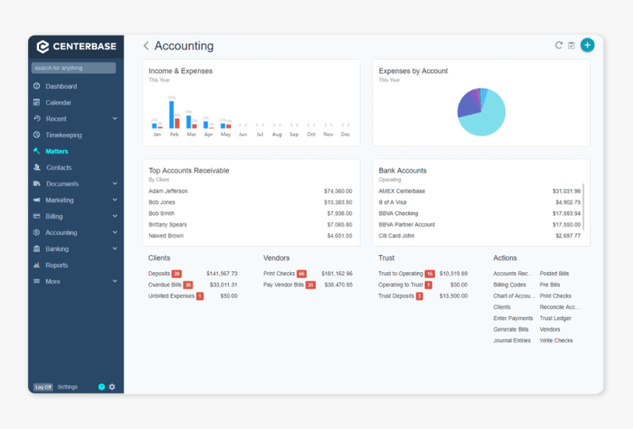Click Billing Codes action

tap(509, 285)
